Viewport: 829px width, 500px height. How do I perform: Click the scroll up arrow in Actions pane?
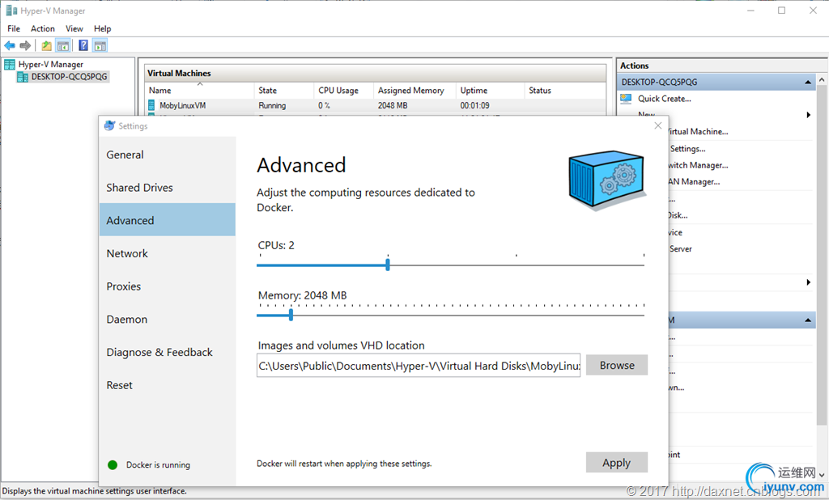pos(821,80)
